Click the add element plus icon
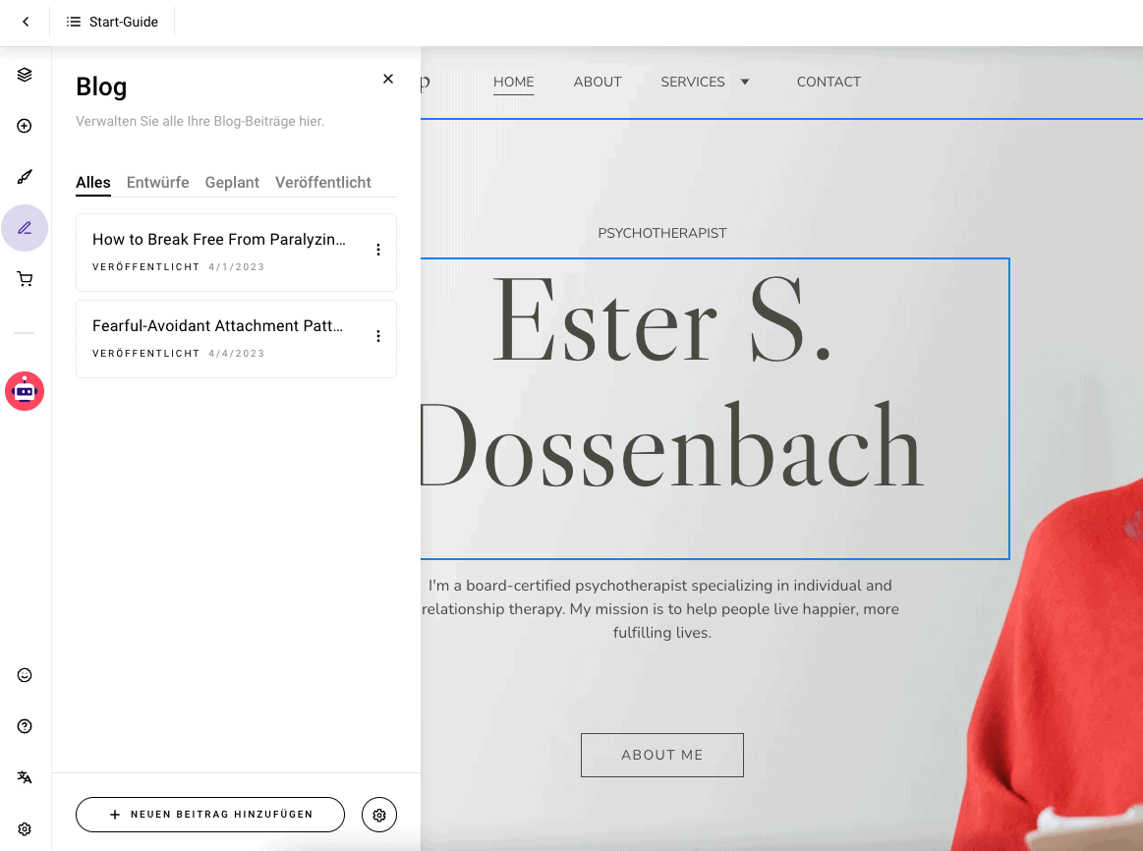The height and width of the screenshot is (851, 1143). click(x=25, y=126)
